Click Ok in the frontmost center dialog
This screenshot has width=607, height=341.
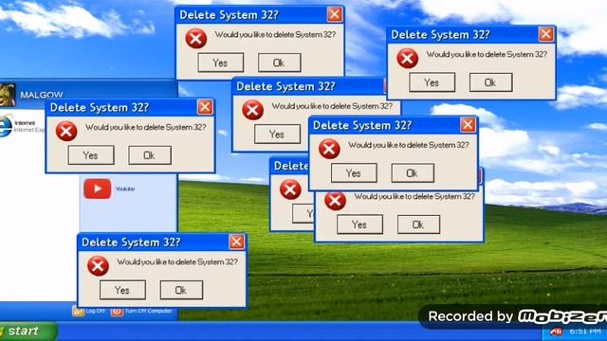(413, 172)
